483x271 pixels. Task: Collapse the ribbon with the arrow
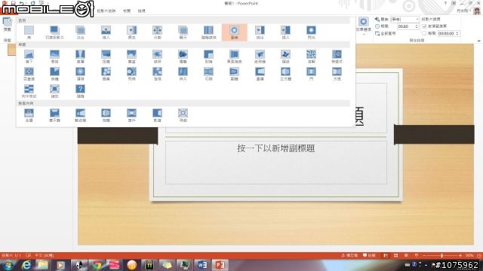pyautogui.click(x=478, y=41)
